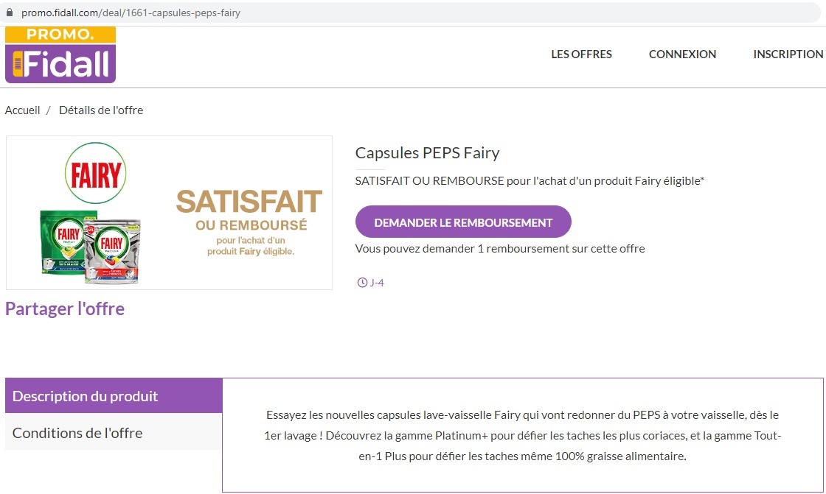Click the Capsules PEPS Fairy title
Image resolution: width=826 pixels, height=494 pixels.
tap(427, 153)
